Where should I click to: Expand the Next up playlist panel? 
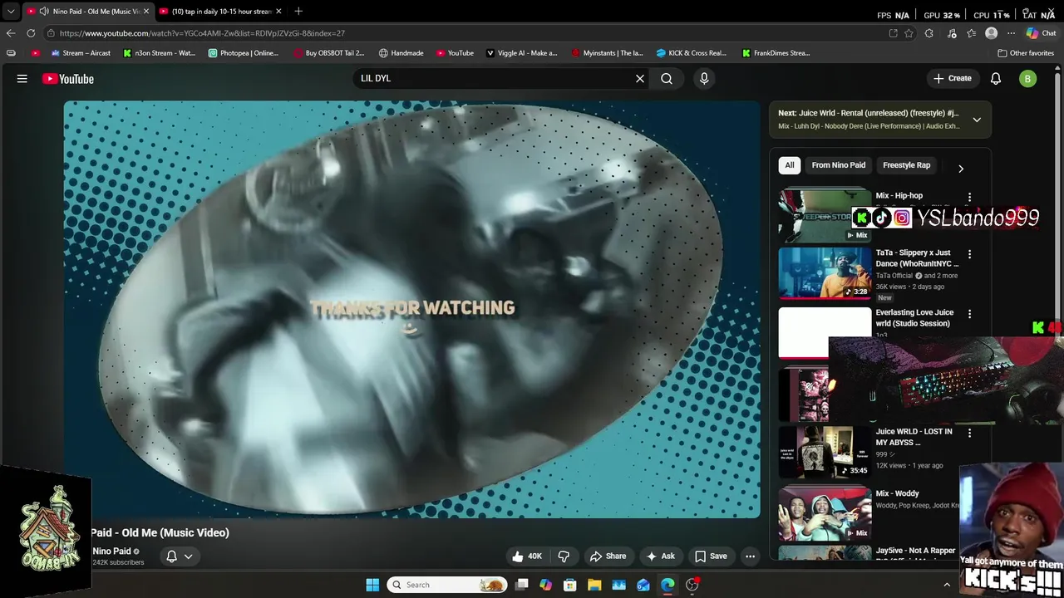977,120
